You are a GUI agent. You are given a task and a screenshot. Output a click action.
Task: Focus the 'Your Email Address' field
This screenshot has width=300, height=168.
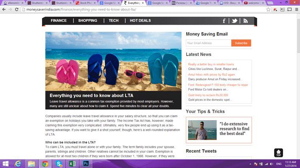pyautogui.click(x=208, y=43)
